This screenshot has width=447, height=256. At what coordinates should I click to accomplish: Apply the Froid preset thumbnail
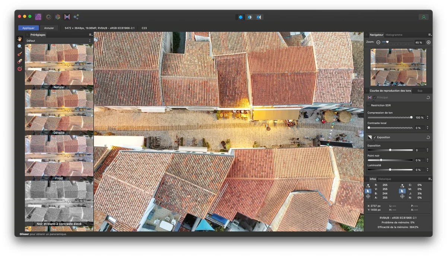tap(59, 158)
